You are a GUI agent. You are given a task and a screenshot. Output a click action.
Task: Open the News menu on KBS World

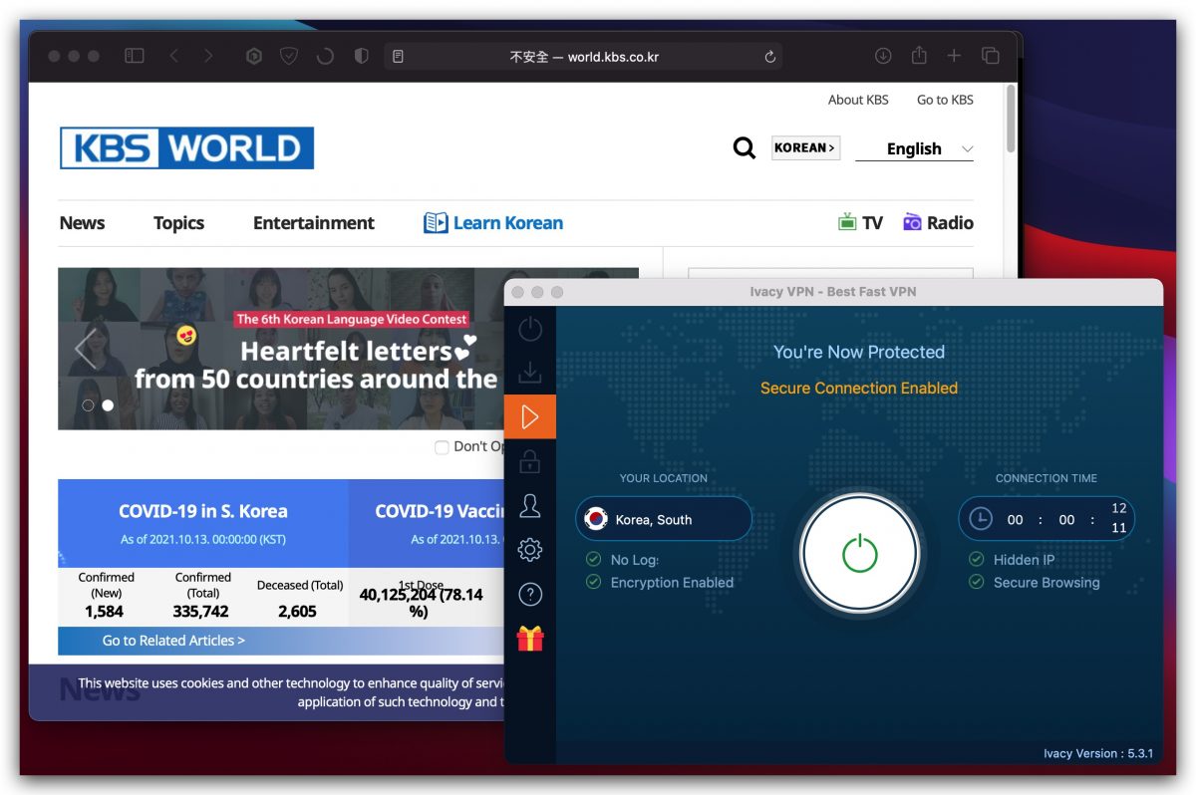pyautogui.click(x=82, y=223)
